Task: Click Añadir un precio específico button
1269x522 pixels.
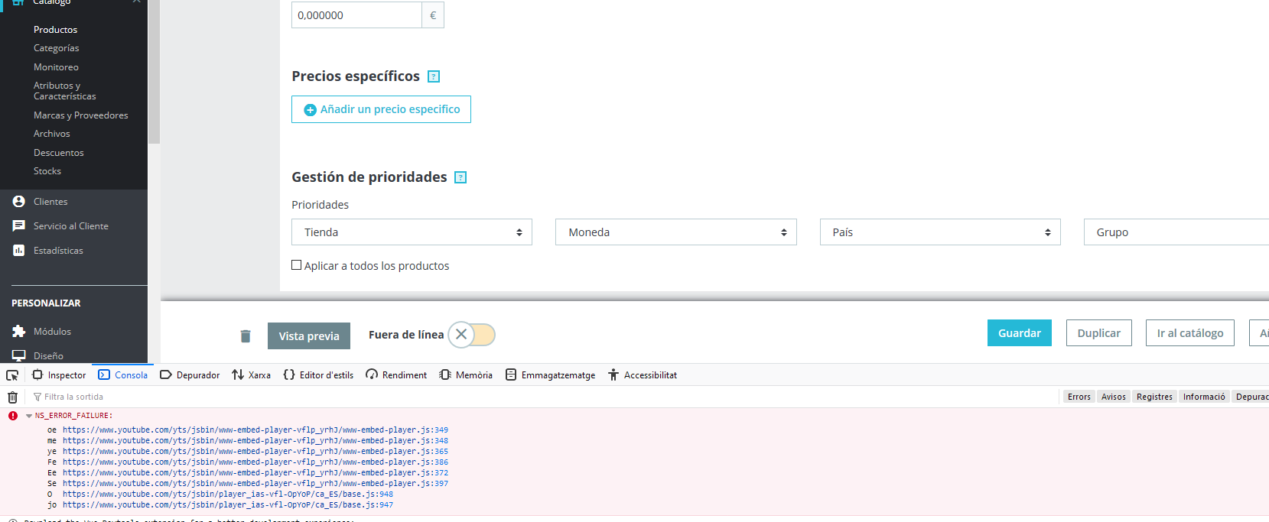Action: 381,109
